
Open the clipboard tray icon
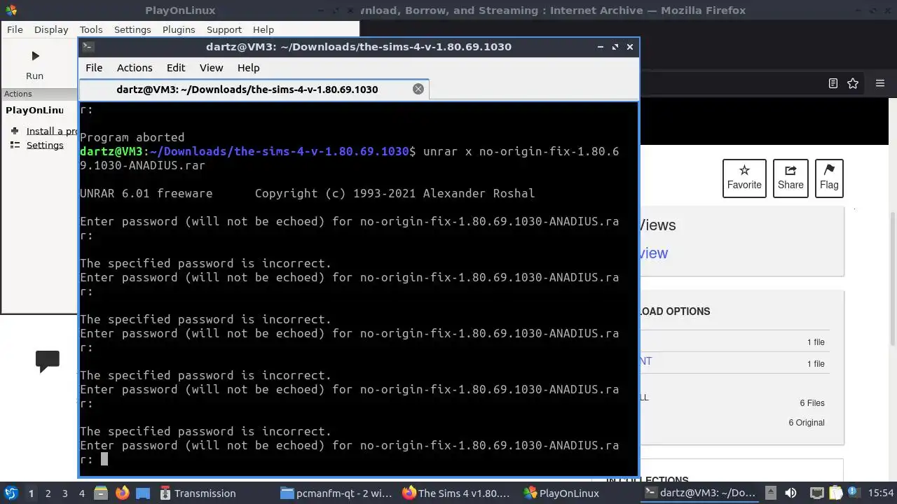coord(836,493)
